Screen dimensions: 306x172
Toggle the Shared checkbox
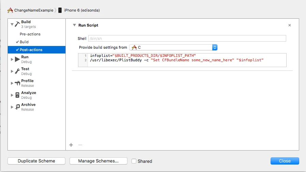click(x=134, y=161)
